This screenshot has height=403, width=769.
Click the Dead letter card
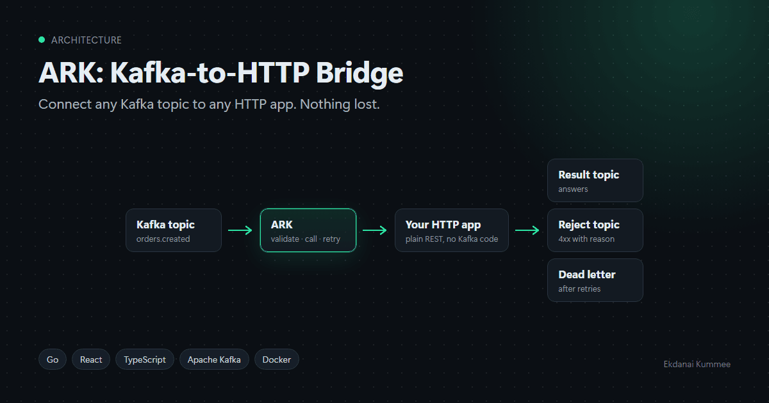click(595, 280)
